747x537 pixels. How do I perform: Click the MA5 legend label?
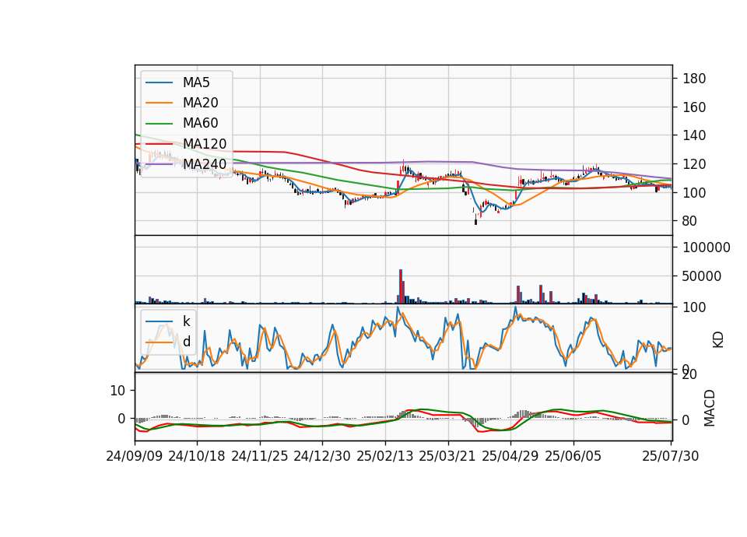tap(196, 82)
